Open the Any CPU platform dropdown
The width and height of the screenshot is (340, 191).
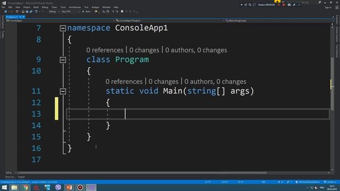coord(71,12)
